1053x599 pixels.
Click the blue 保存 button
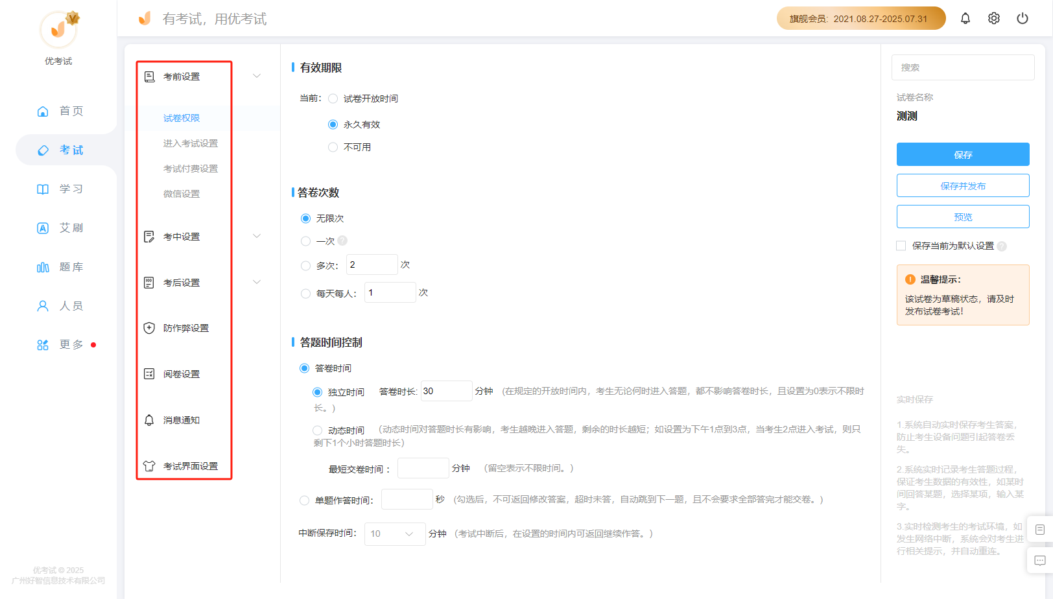963,154
